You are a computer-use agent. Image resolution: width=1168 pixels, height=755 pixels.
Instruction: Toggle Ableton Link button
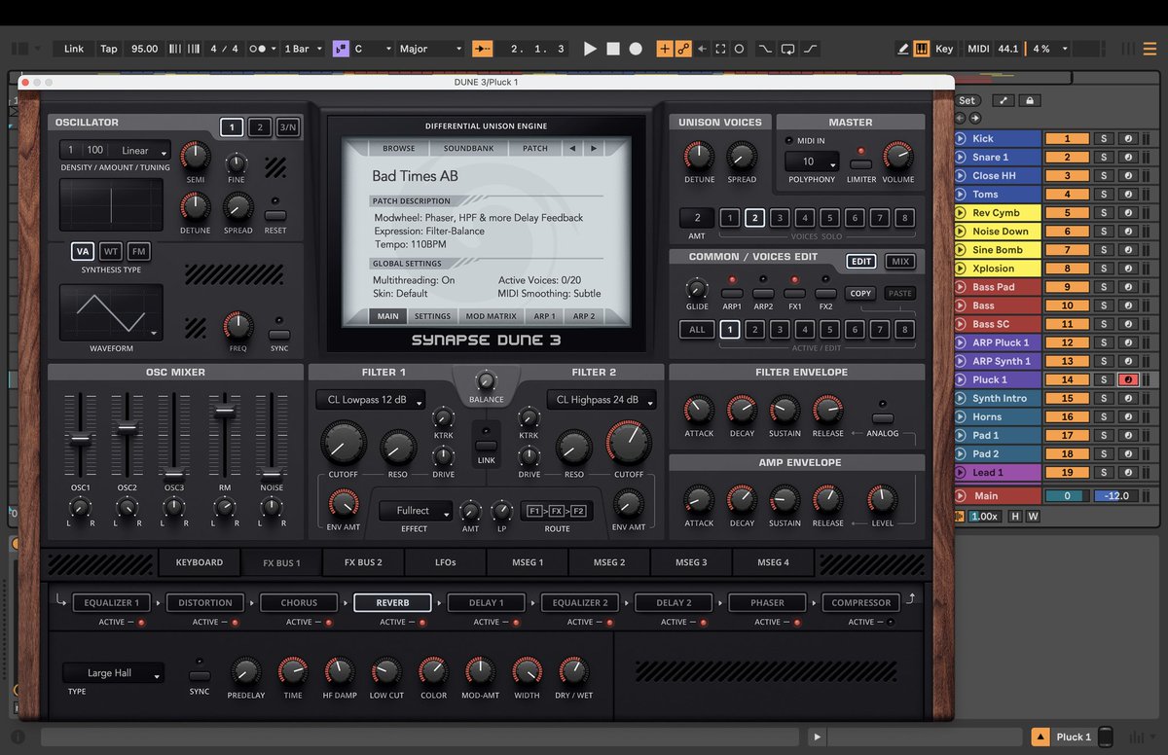[x=74, y=49]
